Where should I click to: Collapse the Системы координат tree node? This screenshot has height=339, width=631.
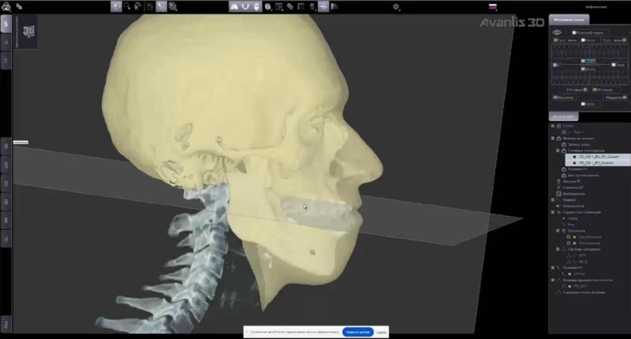pos(553,249)
